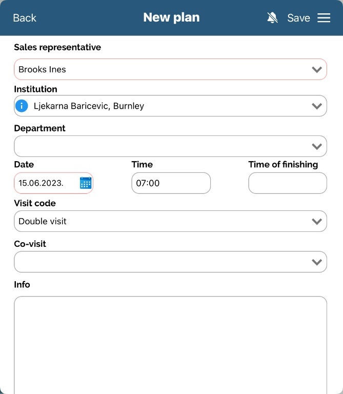Toggle the muted notification bell icon
The width and height of the screenshot is (343, 394).
click(x=273, y=18)
